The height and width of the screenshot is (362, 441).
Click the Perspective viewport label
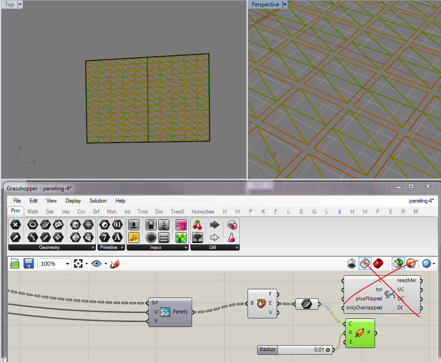[265, 5]
